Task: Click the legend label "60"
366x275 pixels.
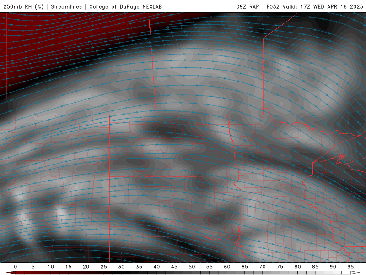Action: (227, 267)
